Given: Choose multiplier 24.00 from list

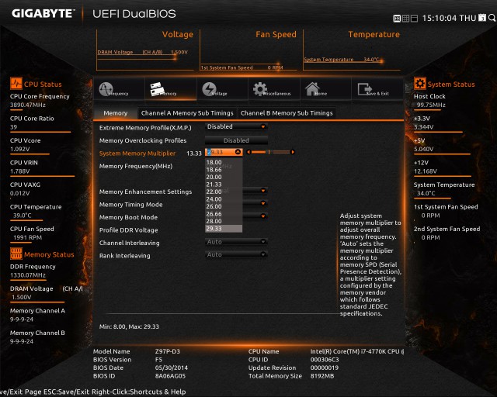Looking at the screenshot, I should click(x=224, y=199).
